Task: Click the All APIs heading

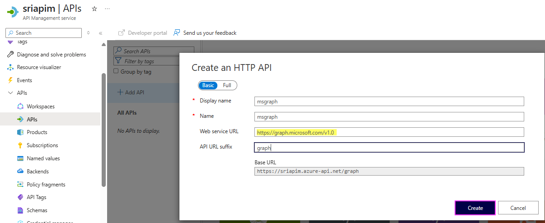Action: tap(127, 112)
